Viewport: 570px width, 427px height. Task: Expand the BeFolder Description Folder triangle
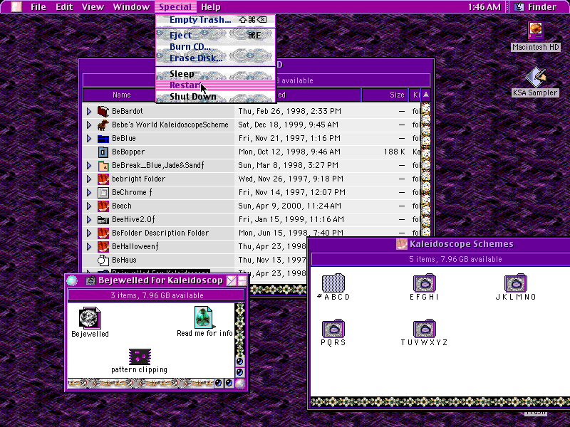pos(88,233)
